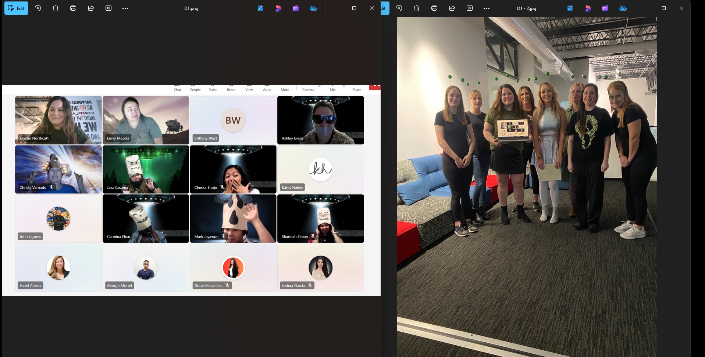Click the Ashley Evans name label
The image size is (705, 357).
click(x=293, y=138)
